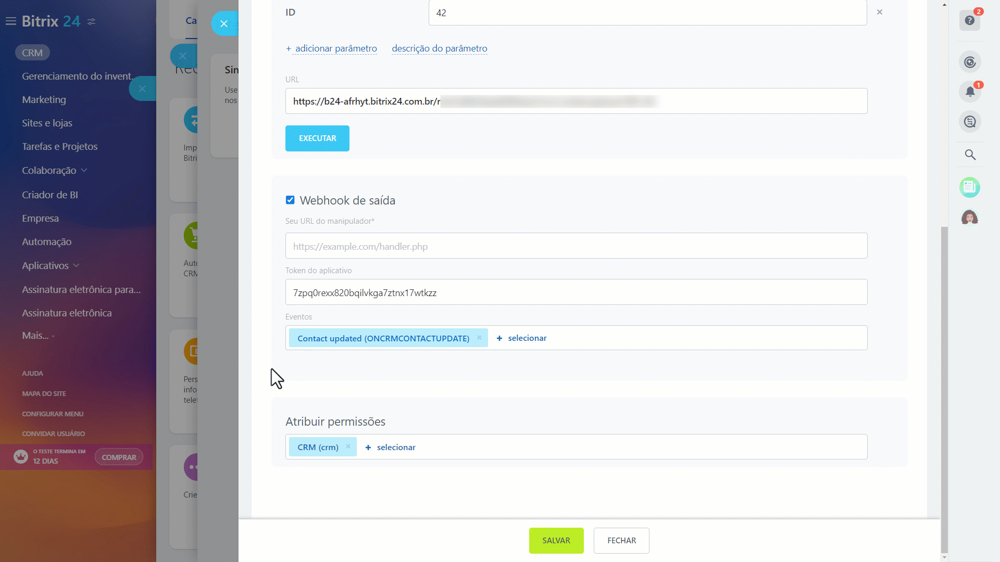Remove the Contact updated event tag
The height and width of the screenshot is (562, 1000).
click(479, 338)
